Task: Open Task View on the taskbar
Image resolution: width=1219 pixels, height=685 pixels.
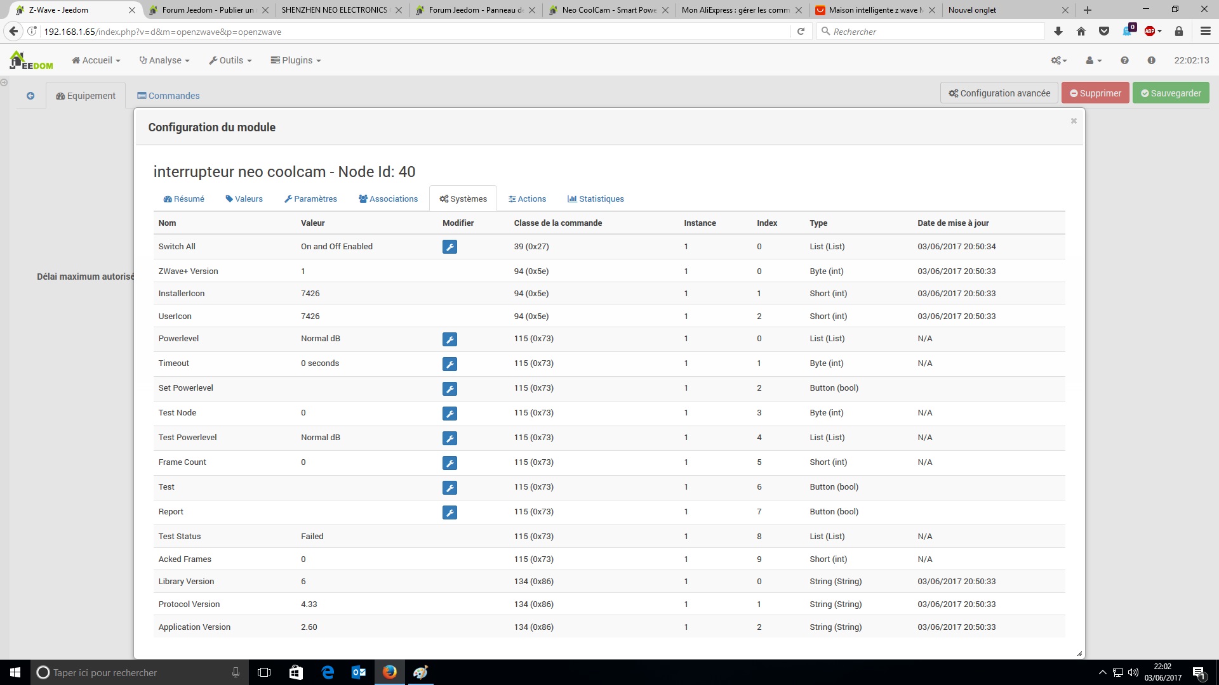Action: (264, 672)
